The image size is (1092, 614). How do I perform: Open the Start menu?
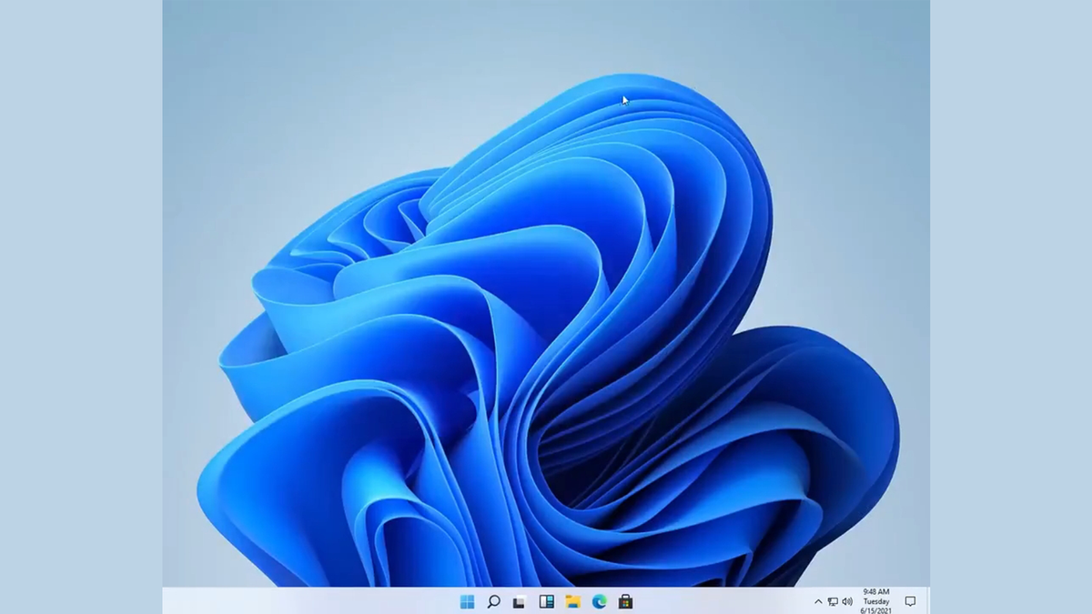pos(468,600)
